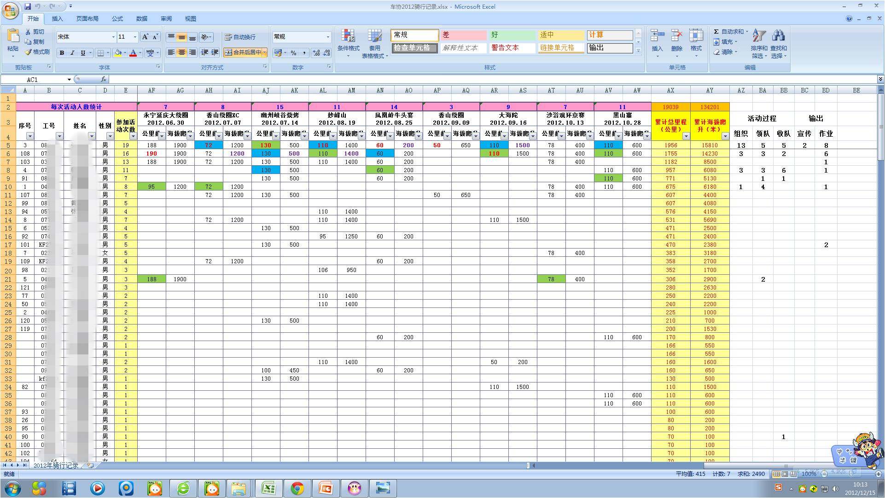The height and width of the screenshot is (498, 885).
Task: Apply percent style to the cell
Action: pyautogui.click(x=293, y=53)
